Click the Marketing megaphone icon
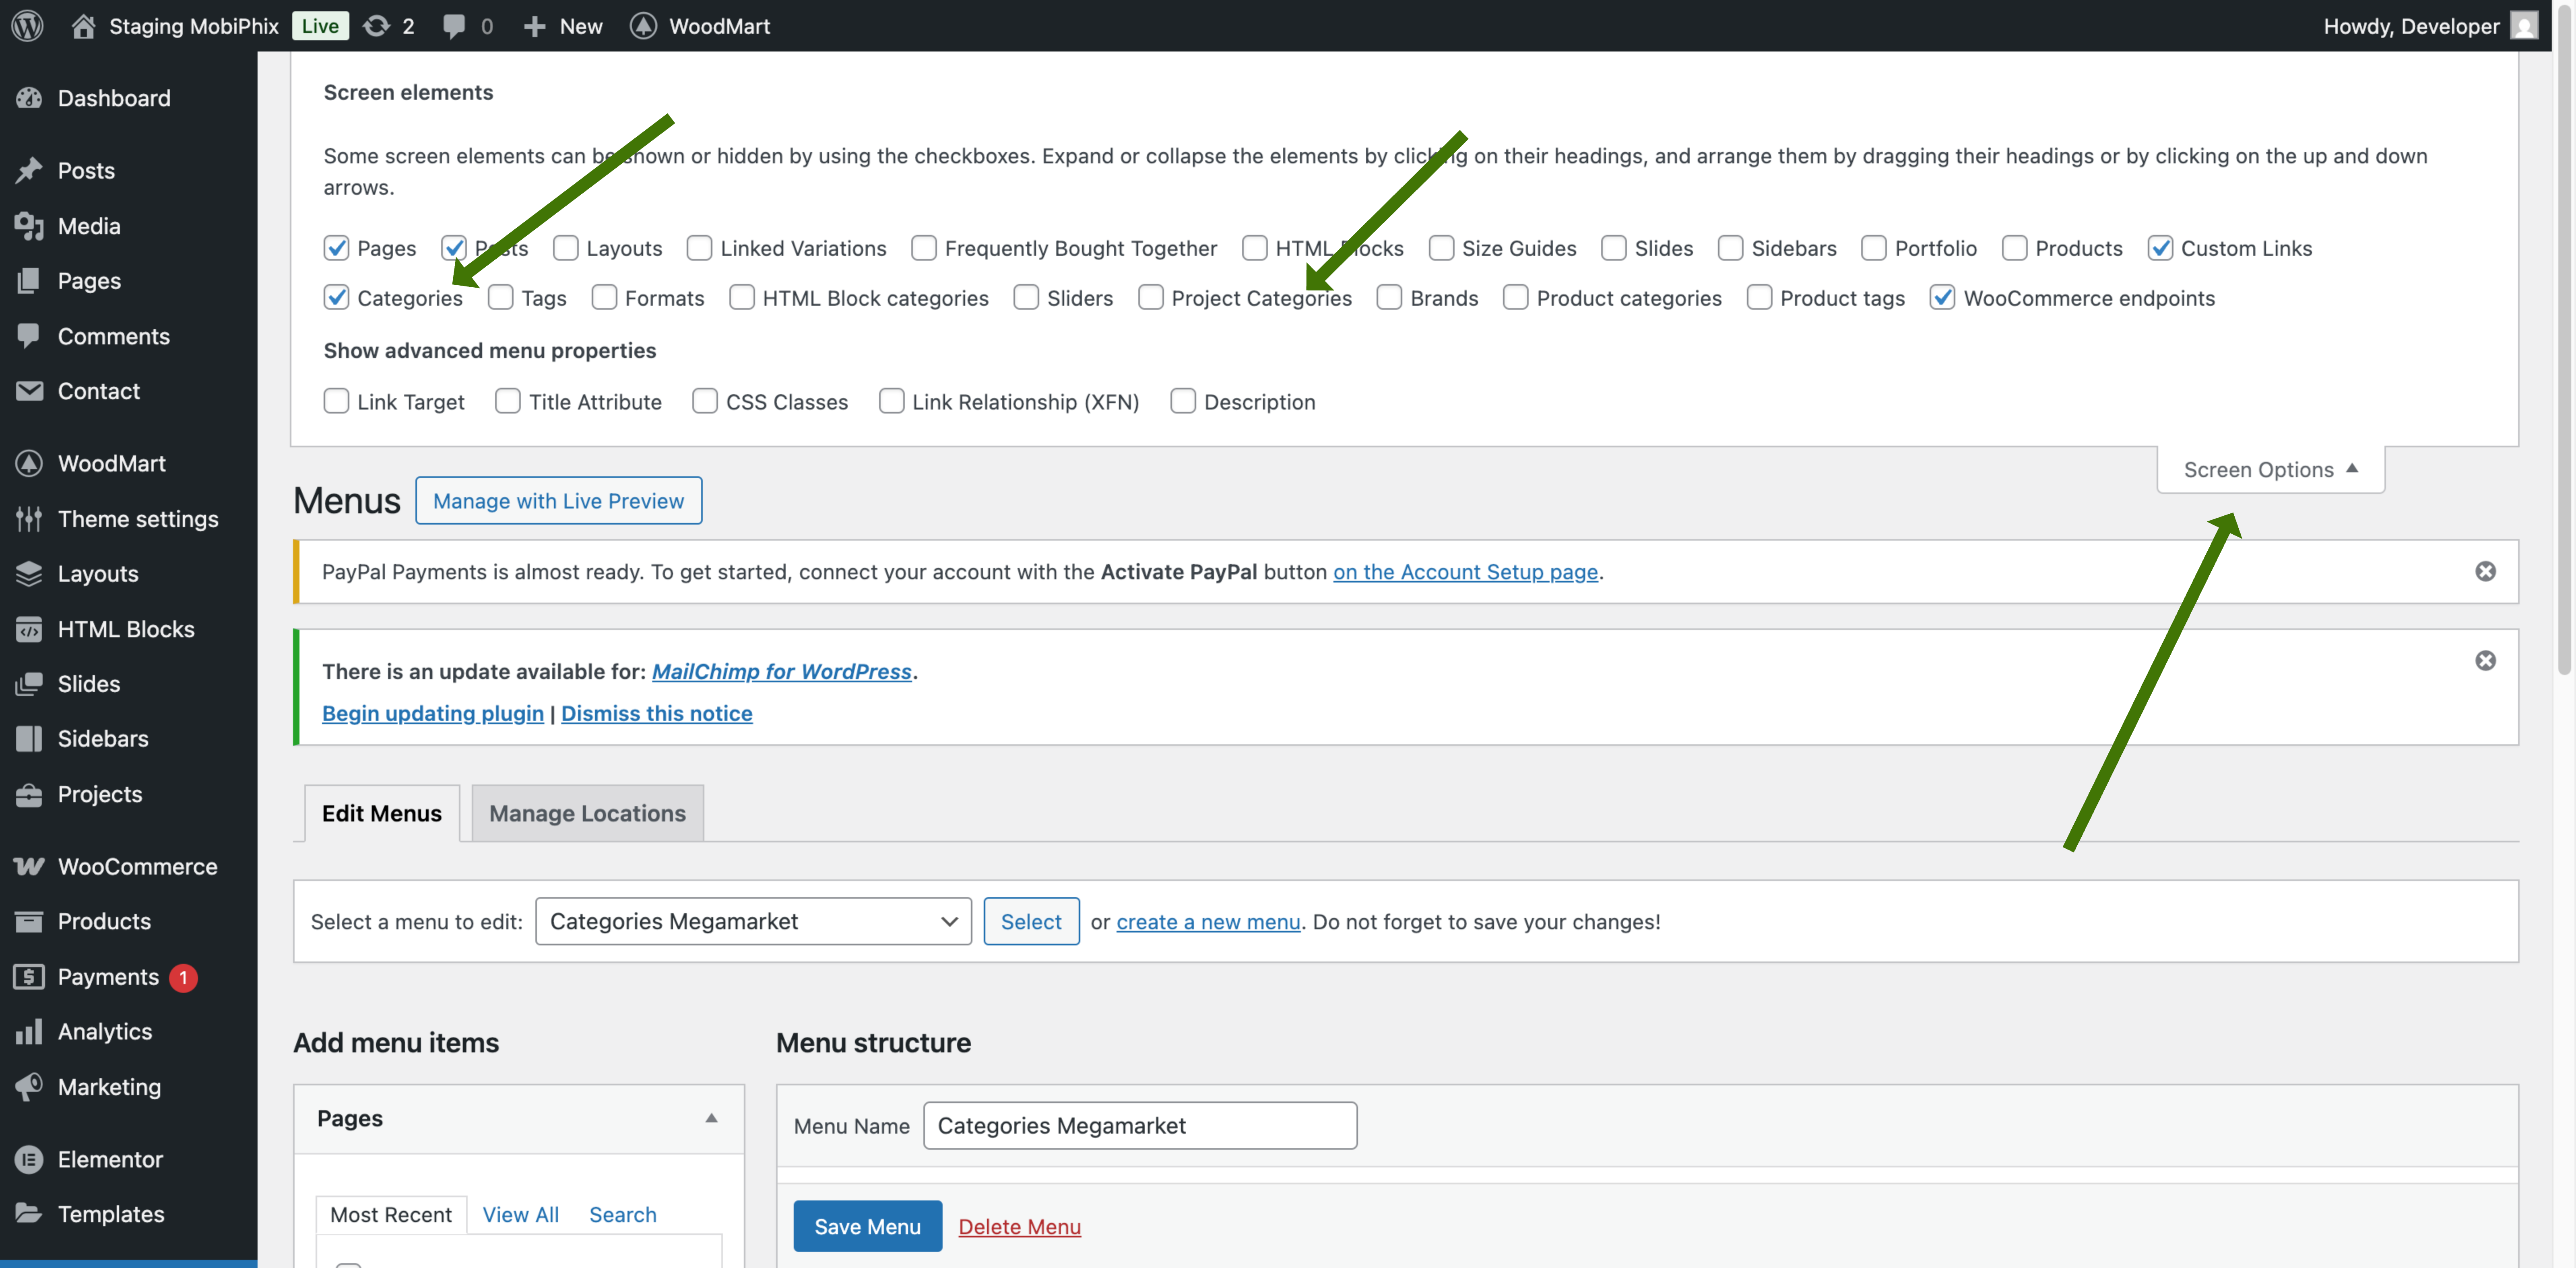This screenshot has height=1268, width=2576. pyautogui.click(x=29, y=1086)
